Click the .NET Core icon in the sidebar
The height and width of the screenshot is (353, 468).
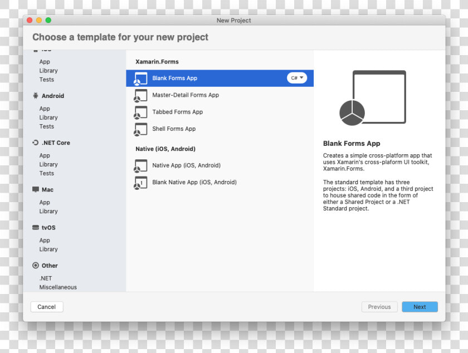[x=36, y=143]
